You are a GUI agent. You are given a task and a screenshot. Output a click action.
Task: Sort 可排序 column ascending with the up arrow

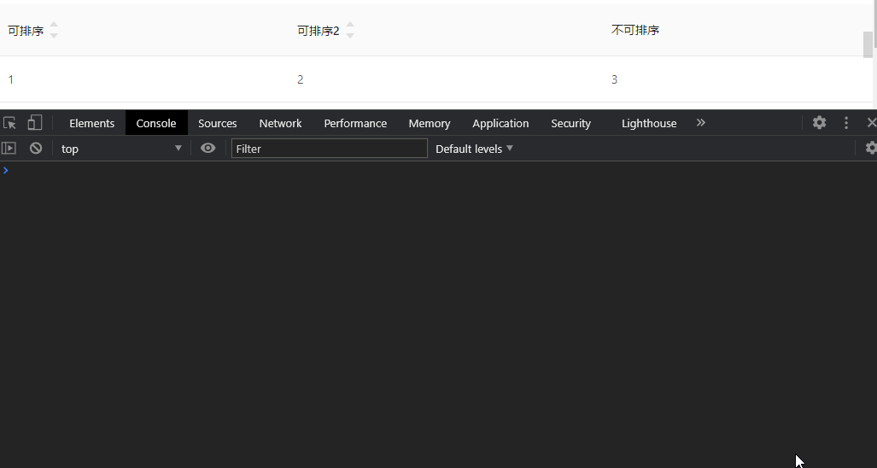(54, 25)
